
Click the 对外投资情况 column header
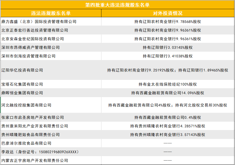tap(168, 13)
